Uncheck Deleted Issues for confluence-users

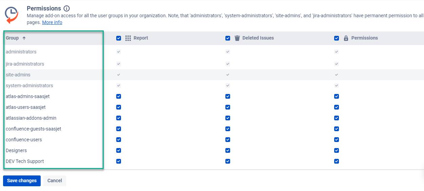(228, 140)
